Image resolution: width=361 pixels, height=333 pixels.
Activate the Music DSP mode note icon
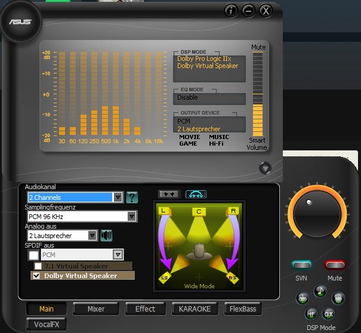click(x=320, y=291)
